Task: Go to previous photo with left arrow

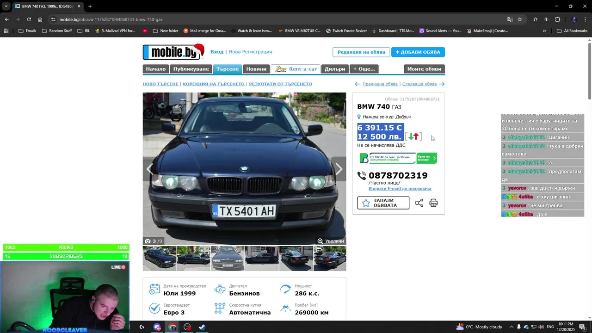Action: (x=150, y=169)
